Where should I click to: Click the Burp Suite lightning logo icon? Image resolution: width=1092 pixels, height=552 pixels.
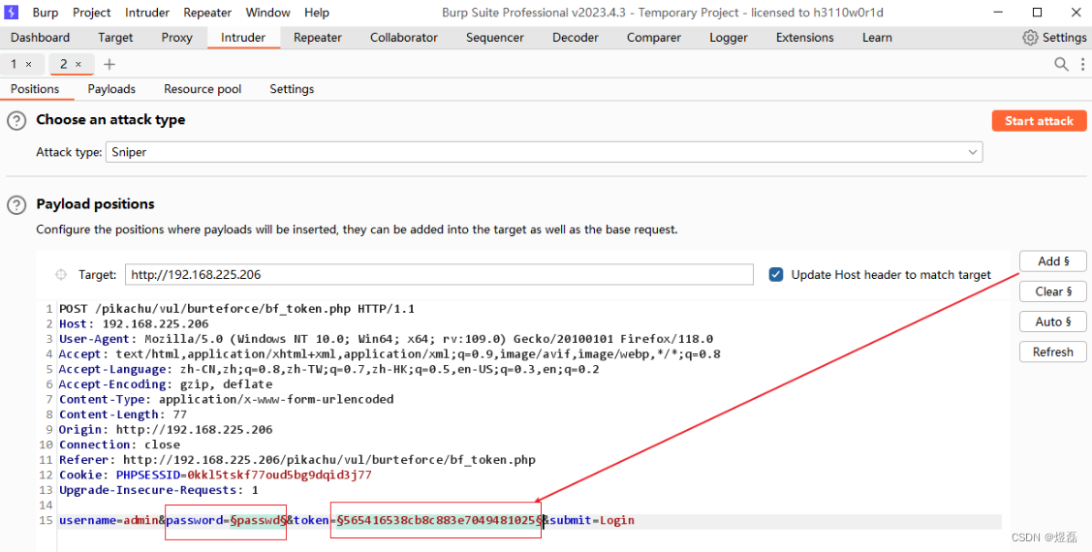click(12, 13)
